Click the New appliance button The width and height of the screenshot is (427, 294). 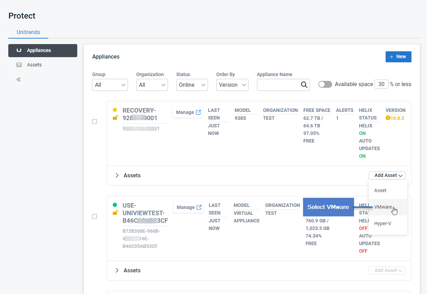[398, 56]
